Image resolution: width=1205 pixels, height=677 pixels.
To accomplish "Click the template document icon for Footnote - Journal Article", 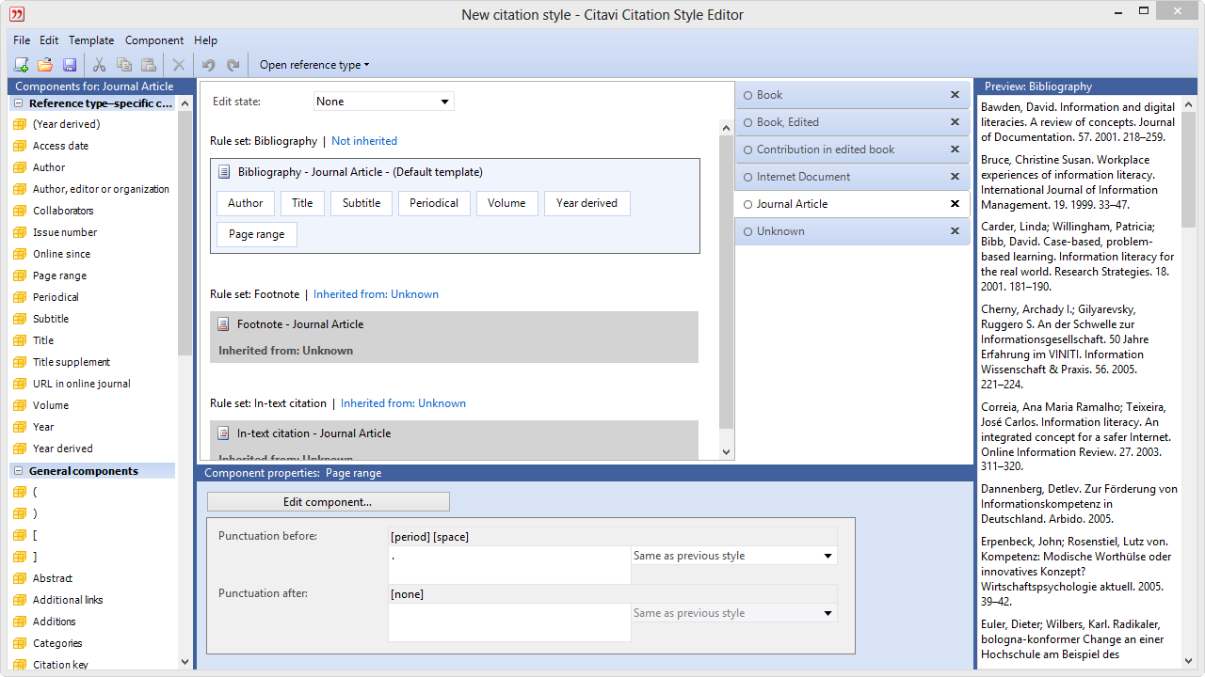I will [223, 323].
